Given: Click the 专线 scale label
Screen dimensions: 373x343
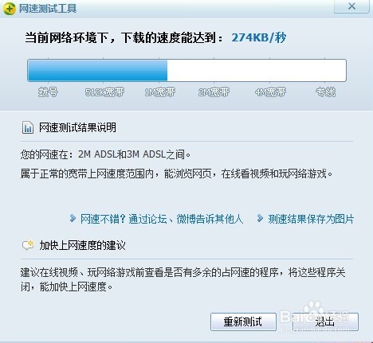Looking at the screenshot, I should click(x=326, y=92).
